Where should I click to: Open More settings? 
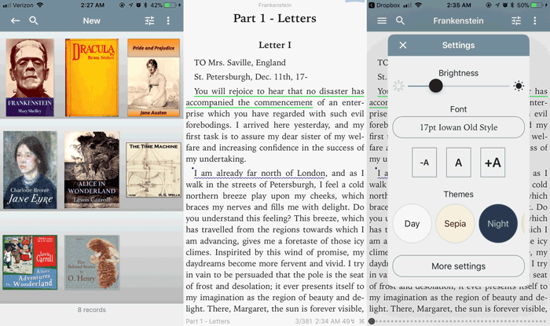click(x=458, y=266)
